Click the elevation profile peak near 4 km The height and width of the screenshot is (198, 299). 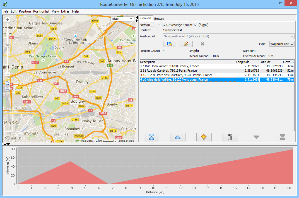pos(71,161)
